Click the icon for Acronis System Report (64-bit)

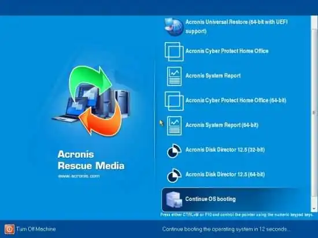[174, 125]
